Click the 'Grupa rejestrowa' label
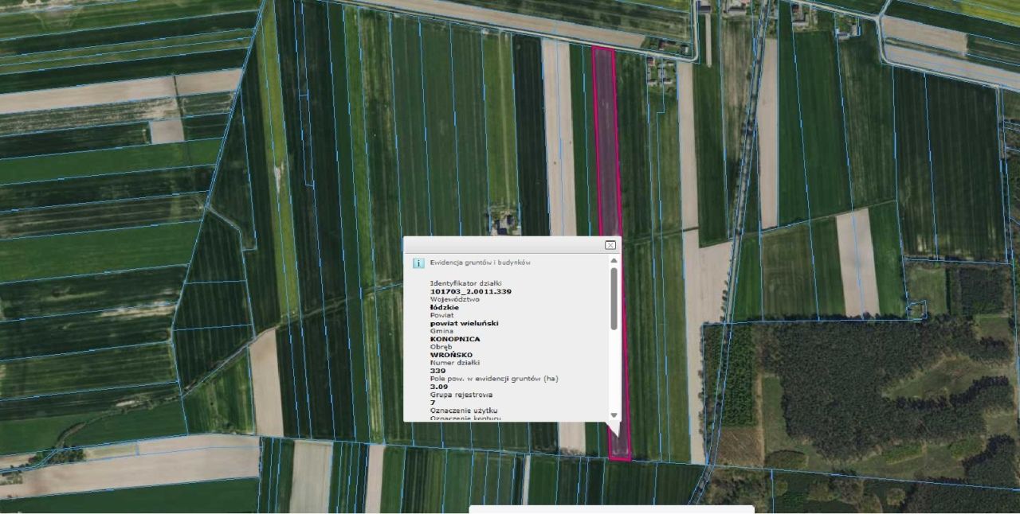1020x514 pixels. coord(461,395)
